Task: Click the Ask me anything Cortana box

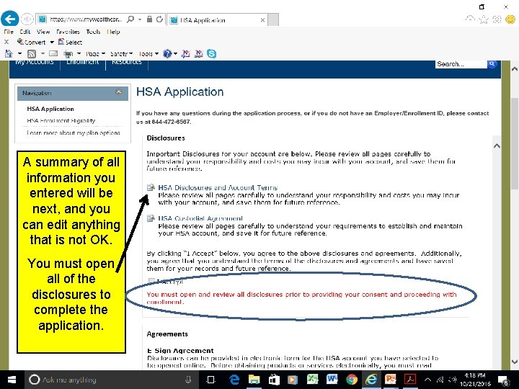Action: [111, 380]
